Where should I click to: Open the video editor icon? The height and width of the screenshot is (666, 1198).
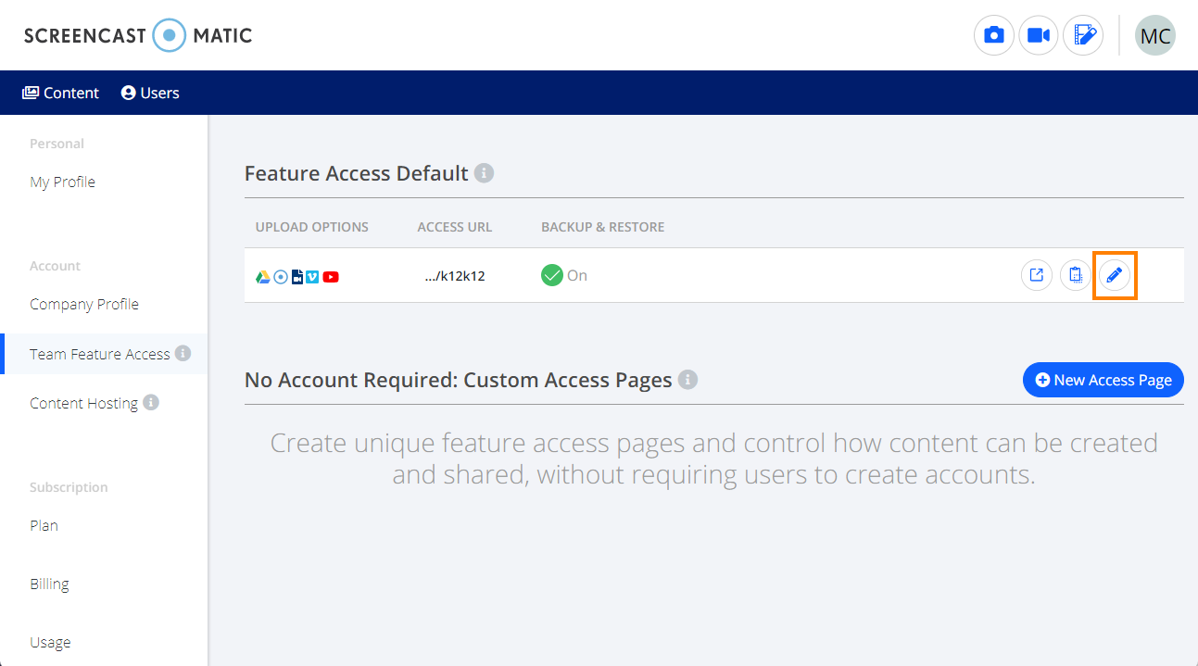click(1083, 36)
